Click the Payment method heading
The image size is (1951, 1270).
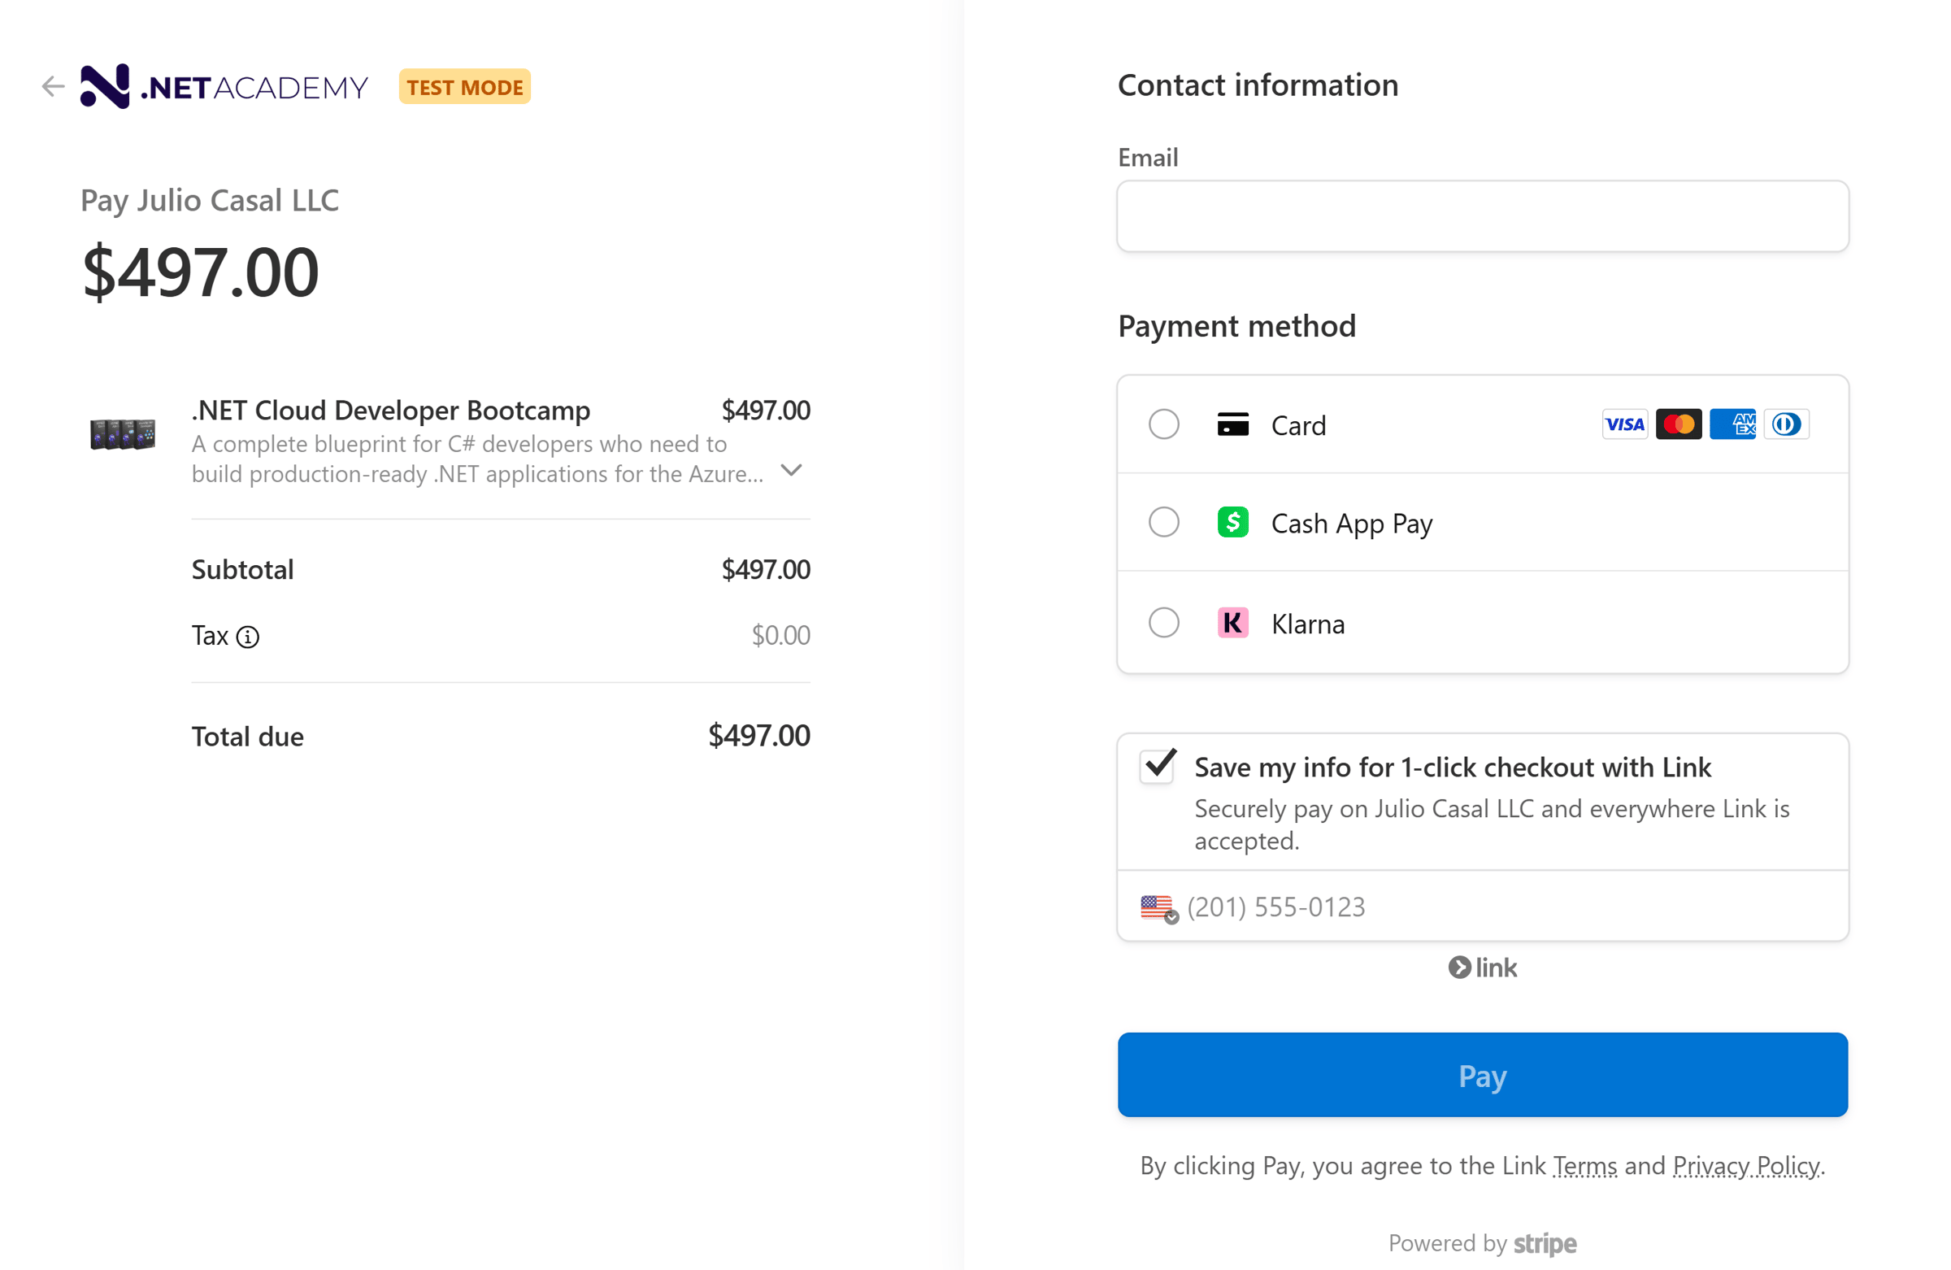click(1236, 326)
